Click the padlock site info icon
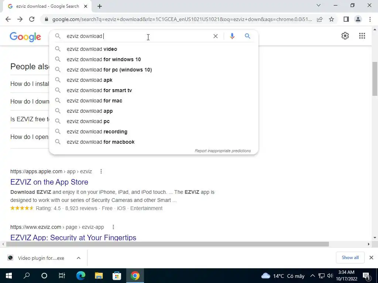Image resolution: width=378 pixels, height=283 pixels. point(47,19)
